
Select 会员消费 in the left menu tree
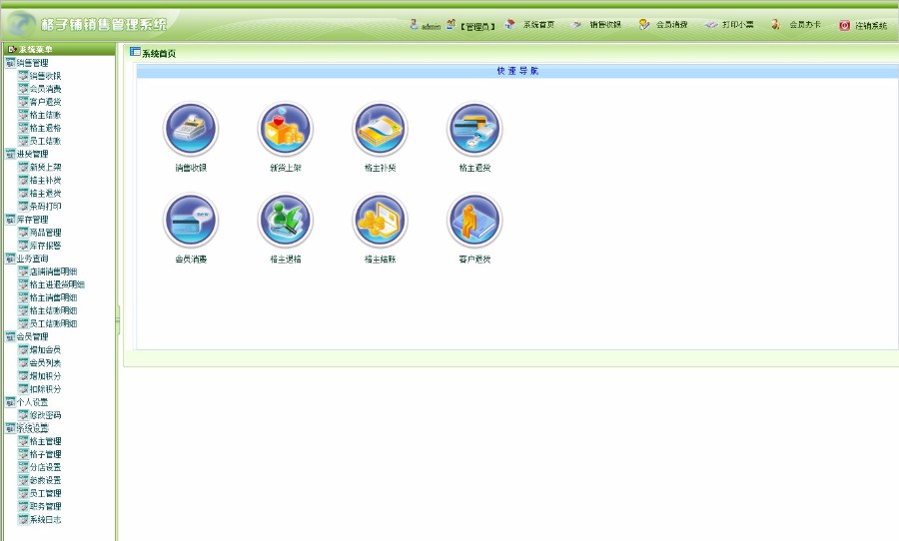coord(45,89)
